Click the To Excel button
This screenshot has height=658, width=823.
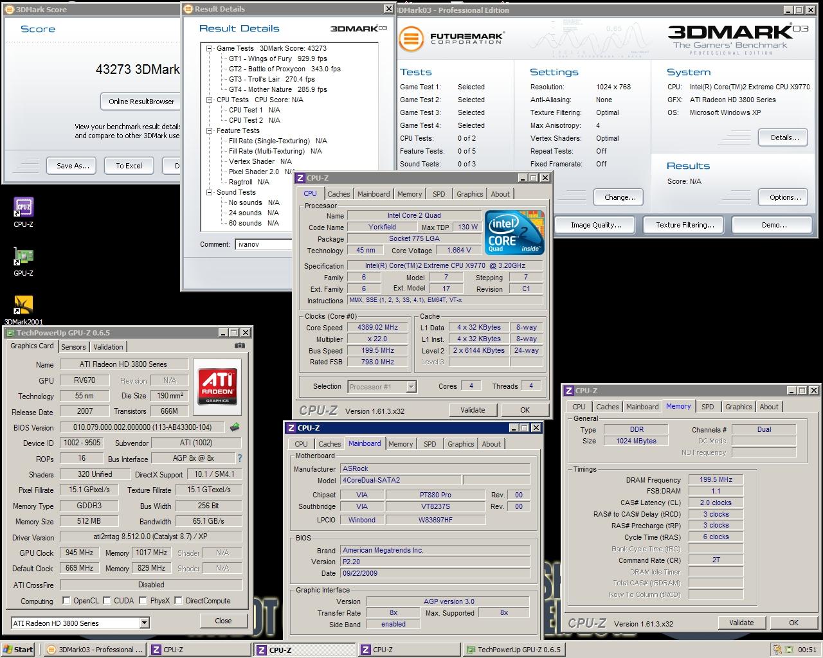click(129, 166)
